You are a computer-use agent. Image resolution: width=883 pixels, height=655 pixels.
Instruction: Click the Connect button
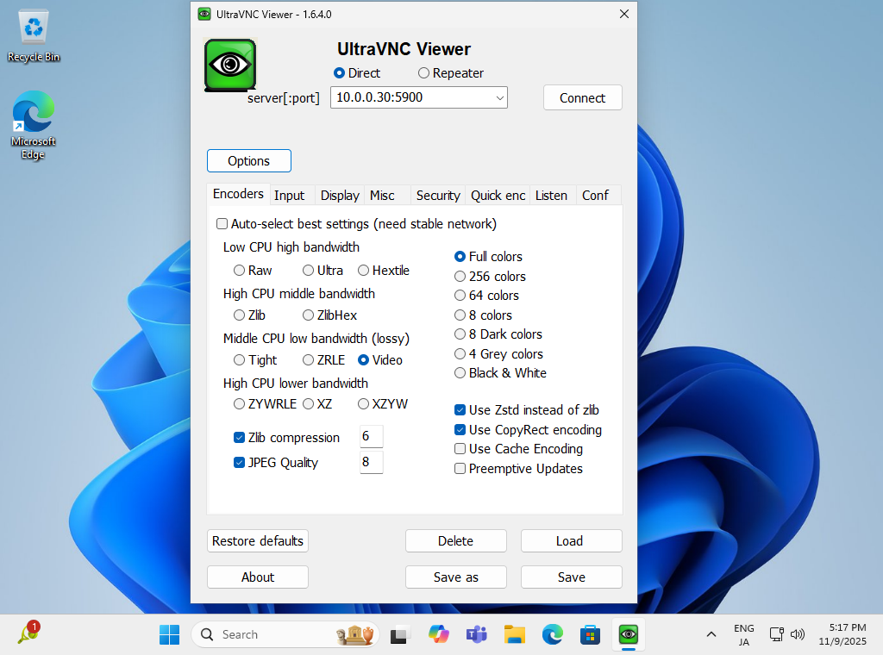[582, 97]
